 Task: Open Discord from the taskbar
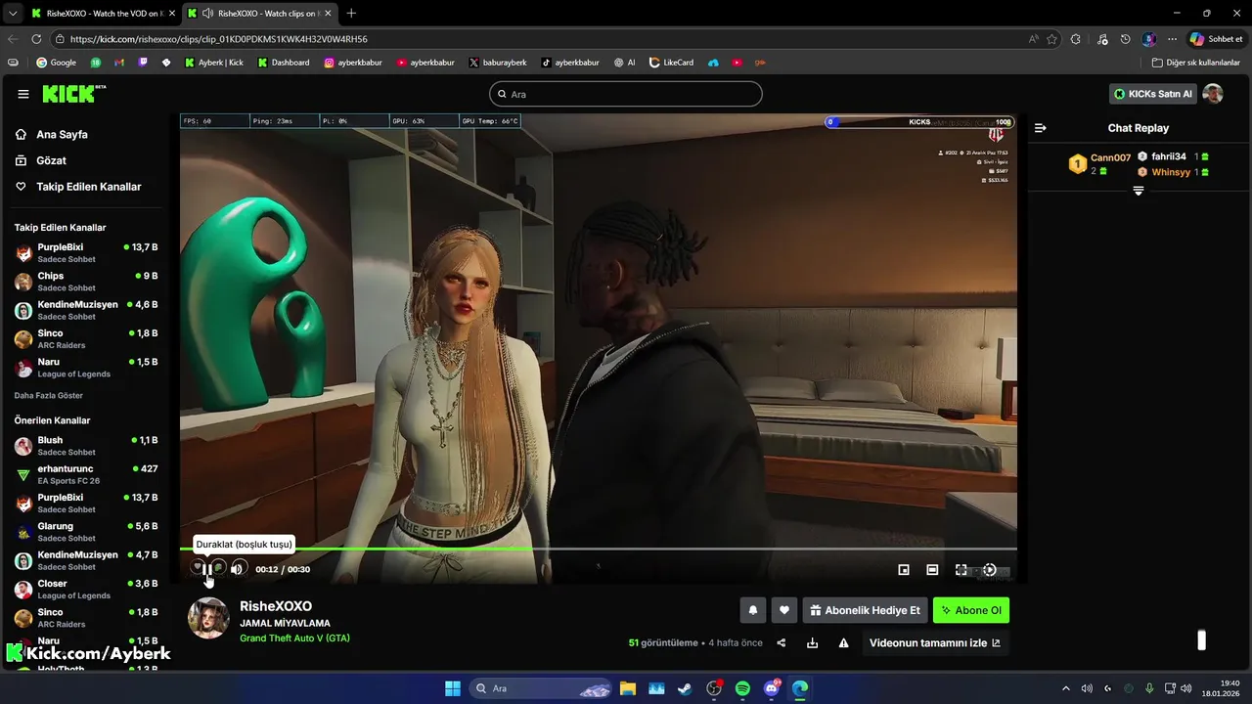pos(772,688)
